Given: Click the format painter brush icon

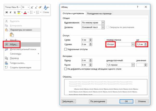Looking at the screenshot, I should (40, 7).
